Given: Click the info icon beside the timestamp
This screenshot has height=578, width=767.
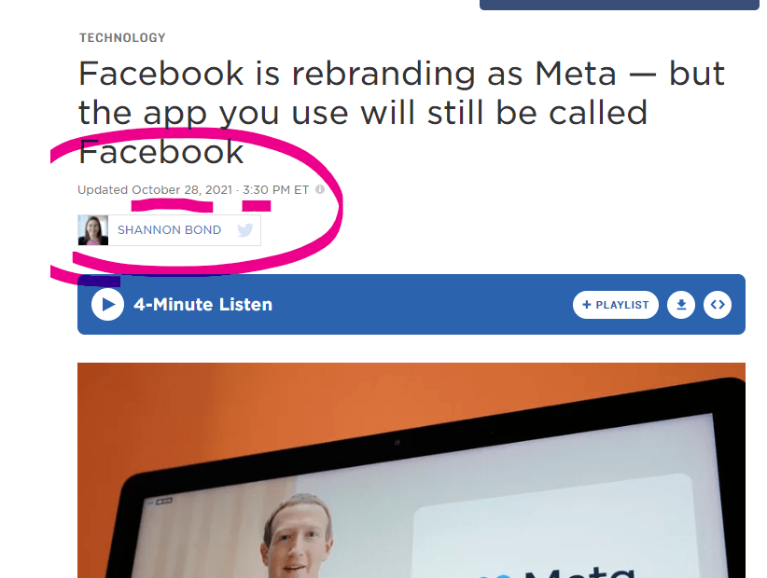Looking at the screenshot, I should point(320,189).
